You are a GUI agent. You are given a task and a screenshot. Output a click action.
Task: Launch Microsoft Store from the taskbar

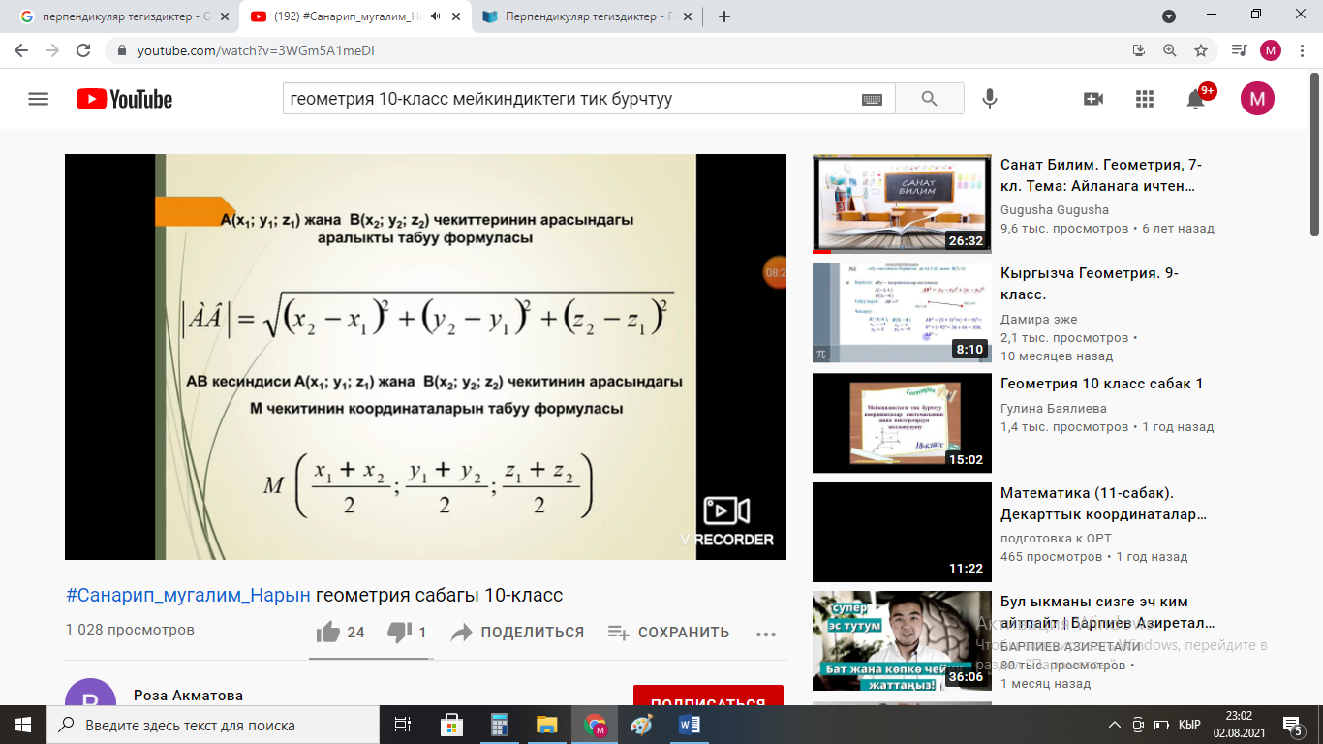451,725
